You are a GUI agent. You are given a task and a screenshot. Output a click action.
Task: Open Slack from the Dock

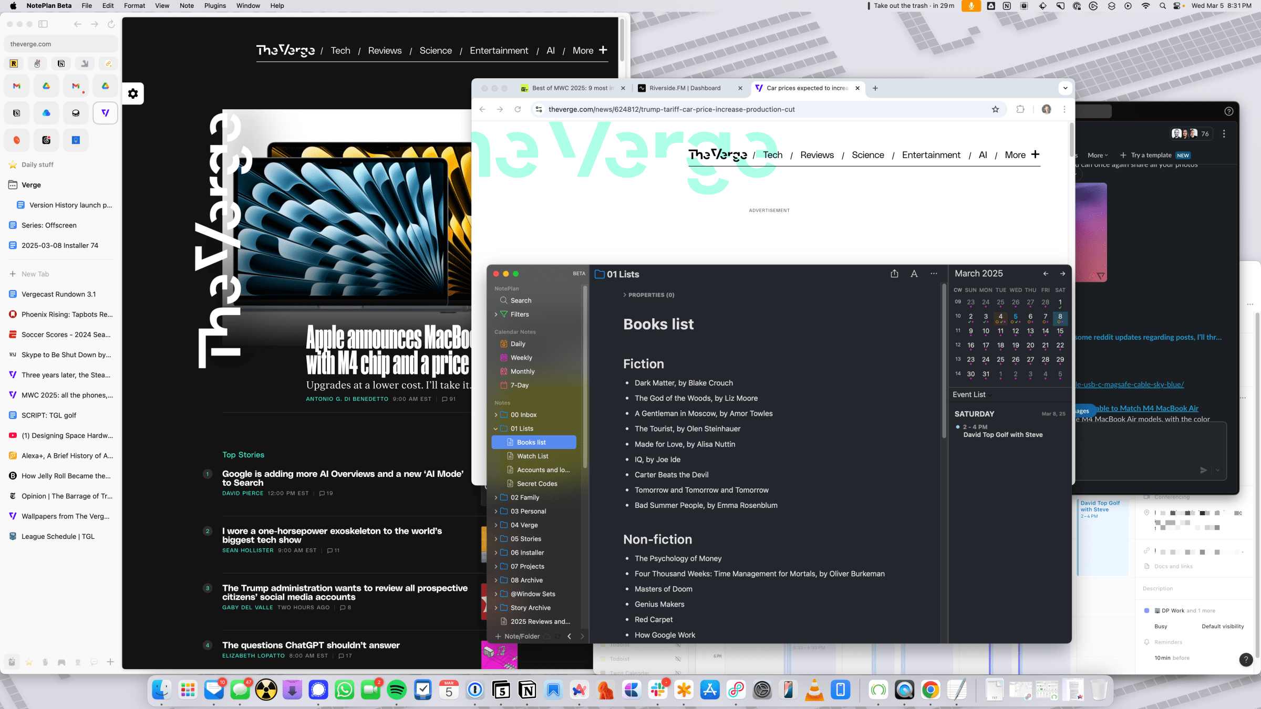pos(658,690)
